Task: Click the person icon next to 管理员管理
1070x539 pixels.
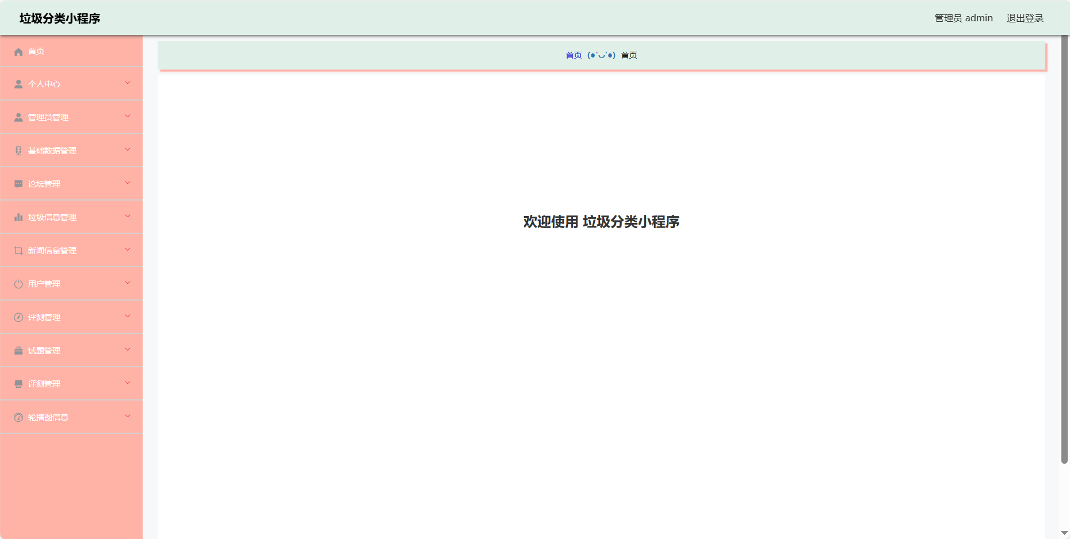Action: 18,117
